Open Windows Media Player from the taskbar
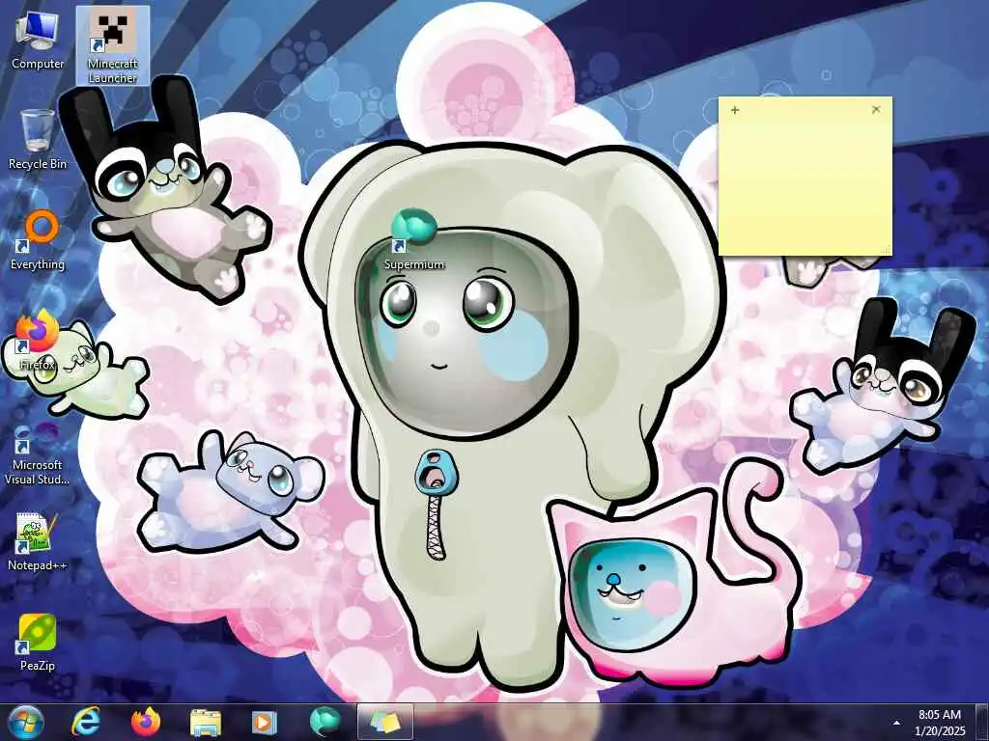Viewport: 989px width, 741px height. (x=265, y=723)
